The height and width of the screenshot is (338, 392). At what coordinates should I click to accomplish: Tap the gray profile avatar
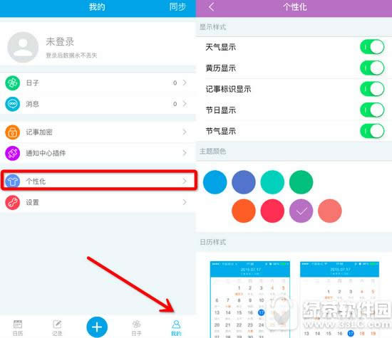point(23,47)
